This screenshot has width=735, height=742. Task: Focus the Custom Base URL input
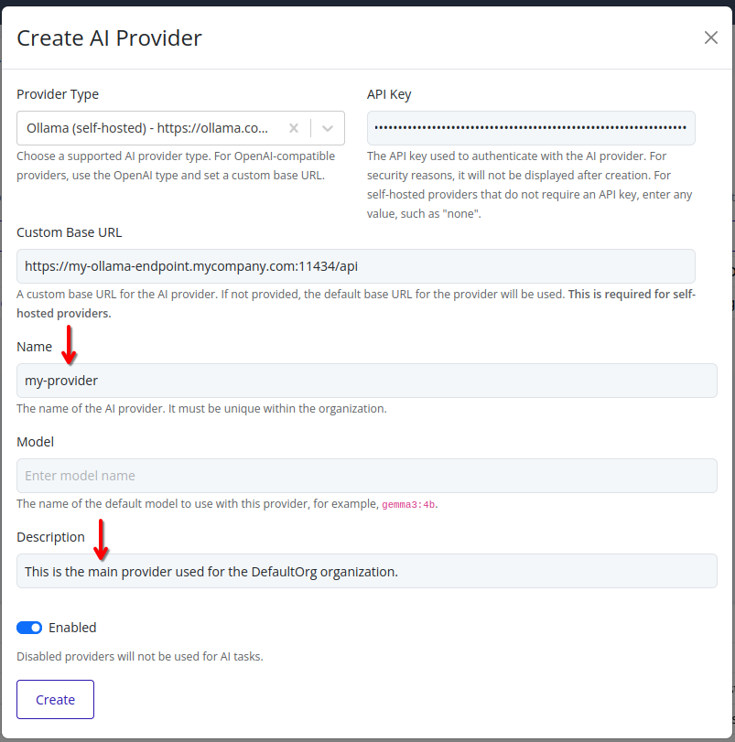coord(366,266)
